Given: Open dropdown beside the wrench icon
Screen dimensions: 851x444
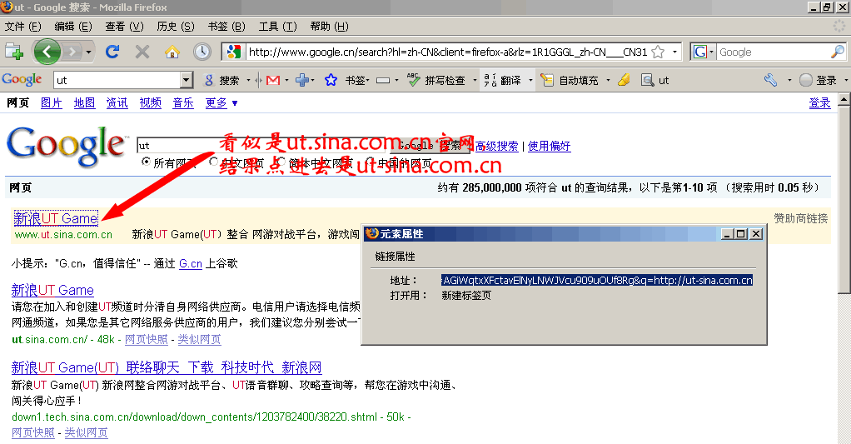Looking at the screenshot, I should click(789, 80).
